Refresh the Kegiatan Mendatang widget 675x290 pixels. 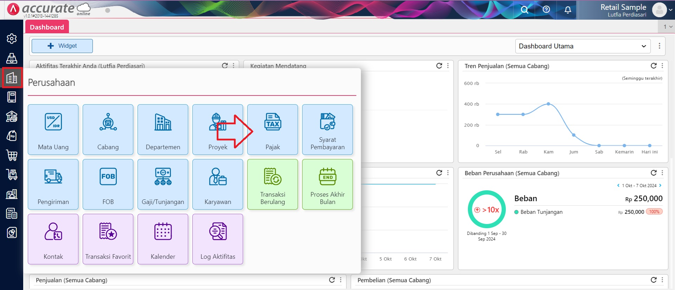(x=439, y=66)
